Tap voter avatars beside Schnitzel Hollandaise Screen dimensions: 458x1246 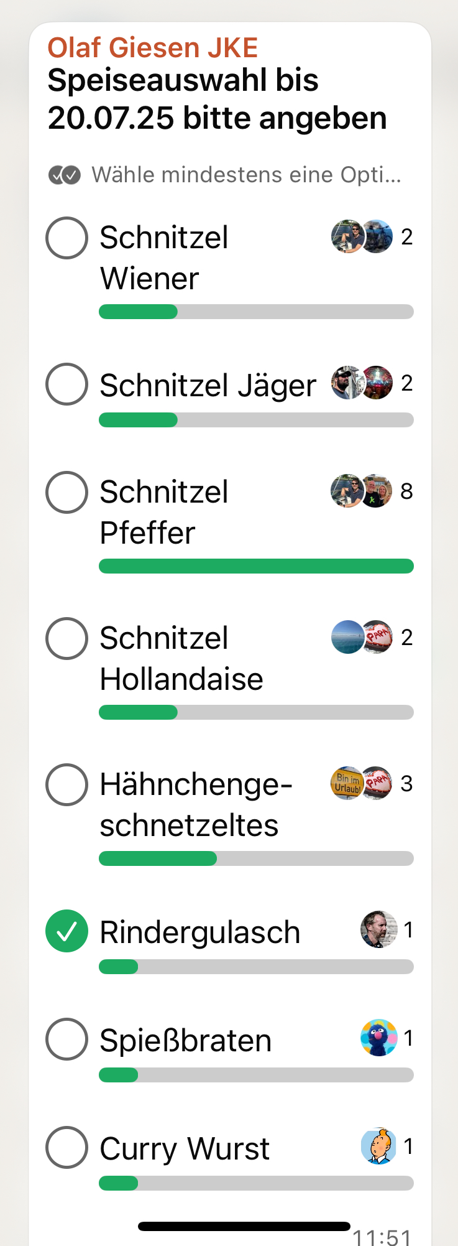point(362,637)
